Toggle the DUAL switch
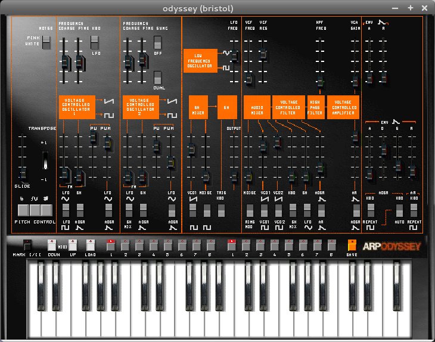Viewport: 435px width, 342px height. tap(157, 77)
